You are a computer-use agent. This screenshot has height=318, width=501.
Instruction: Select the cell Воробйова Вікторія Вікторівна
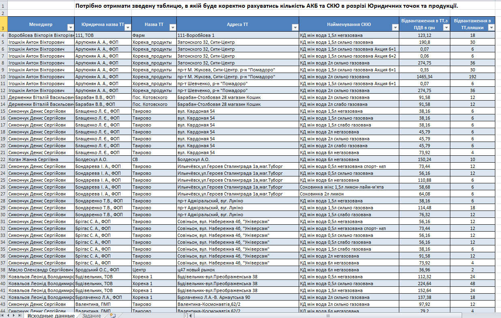41,35
